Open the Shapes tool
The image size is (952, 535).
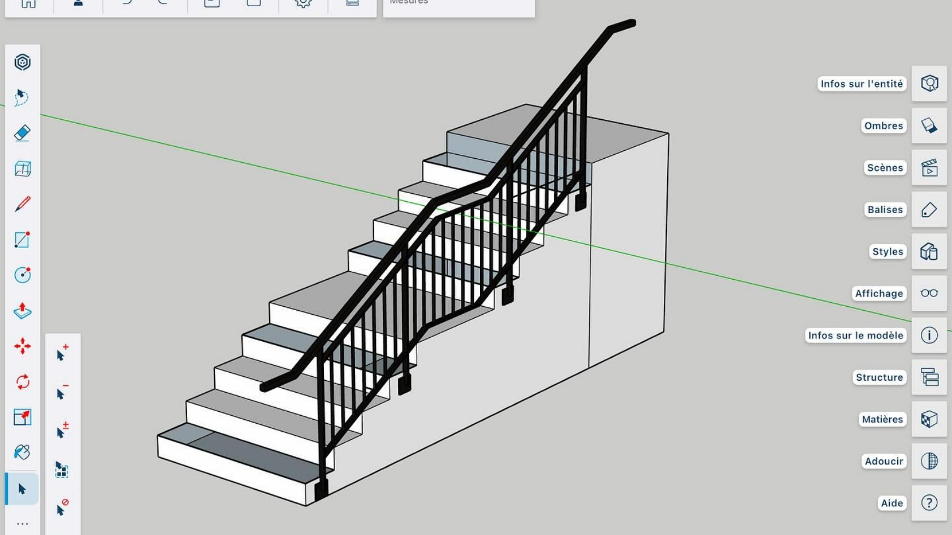coord(23,169)
